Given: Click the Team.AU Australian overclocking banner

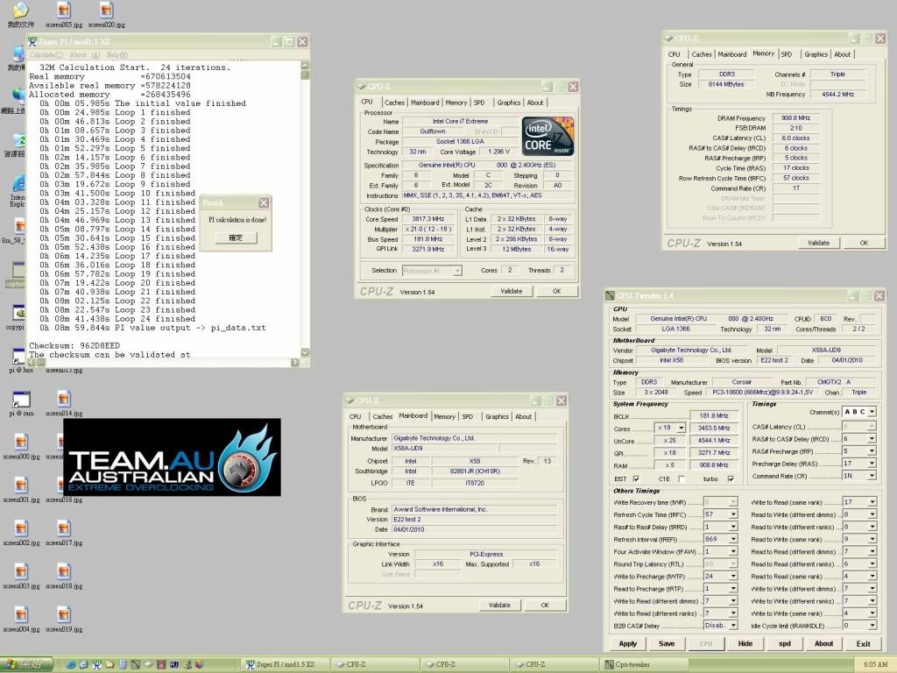Looking at the screenshot, I should 172,457.
